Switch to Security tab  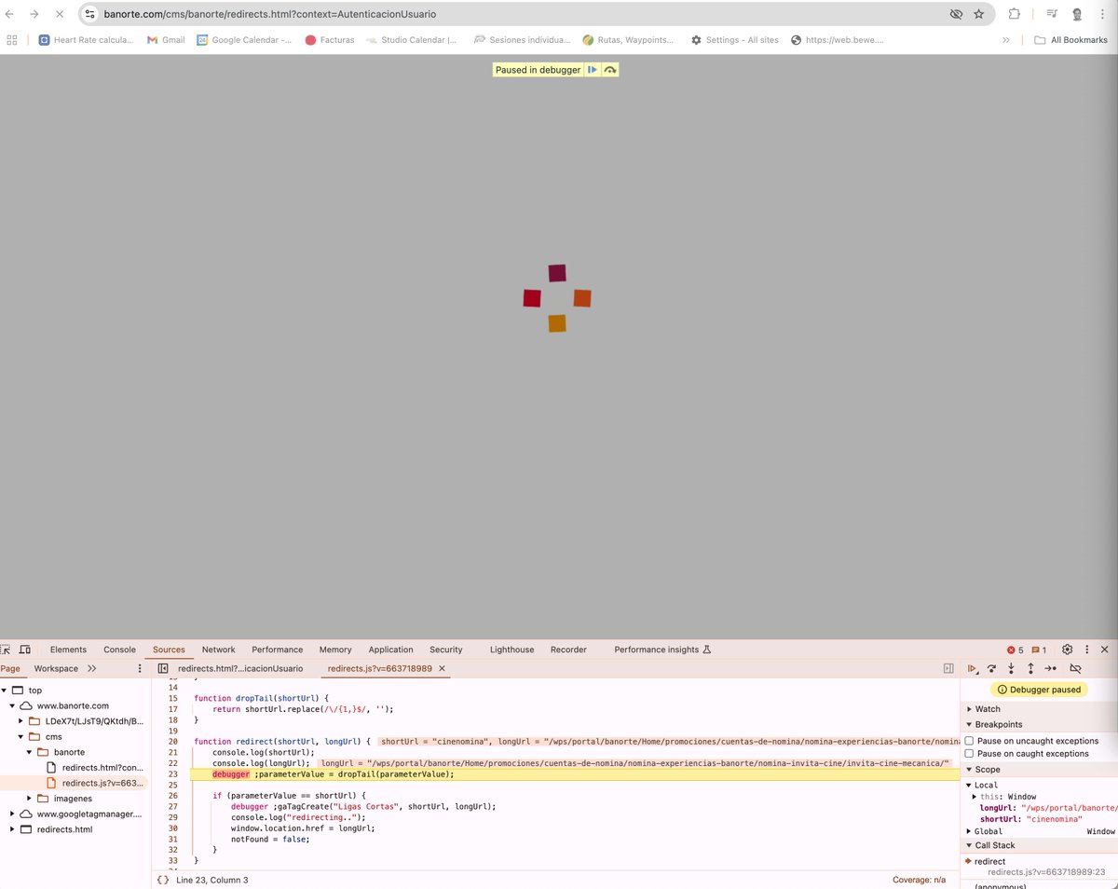446,650
